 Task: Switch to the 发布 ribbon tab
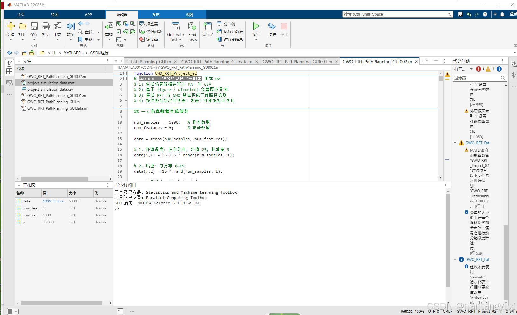156,15
